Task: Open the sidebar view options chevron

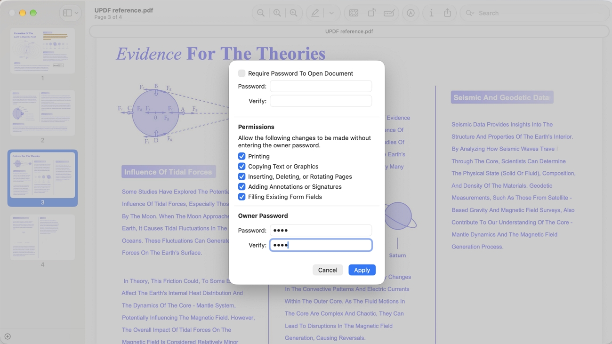Action: [x=77, y=13]
